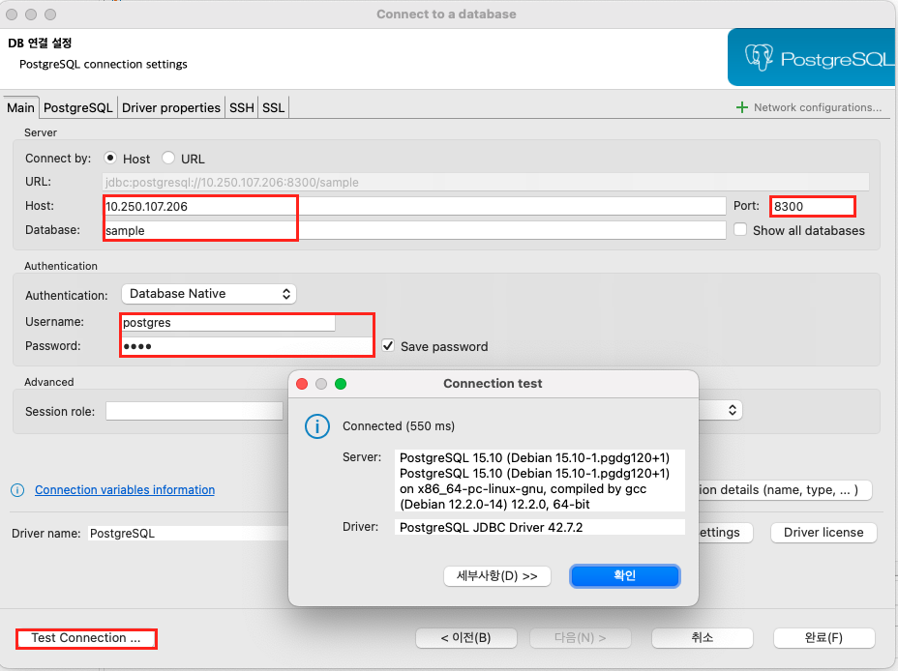The width and height of the screenshot is (898, 671).
Task: Click the Driver license button
Action: click(823, 533)
